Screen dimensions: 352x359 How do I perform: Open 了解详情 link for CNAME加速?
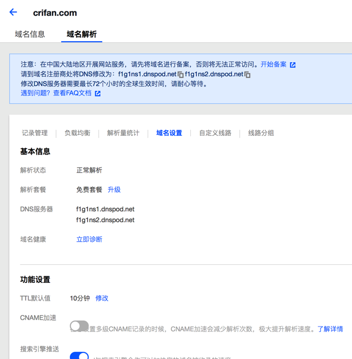(330, 329)
